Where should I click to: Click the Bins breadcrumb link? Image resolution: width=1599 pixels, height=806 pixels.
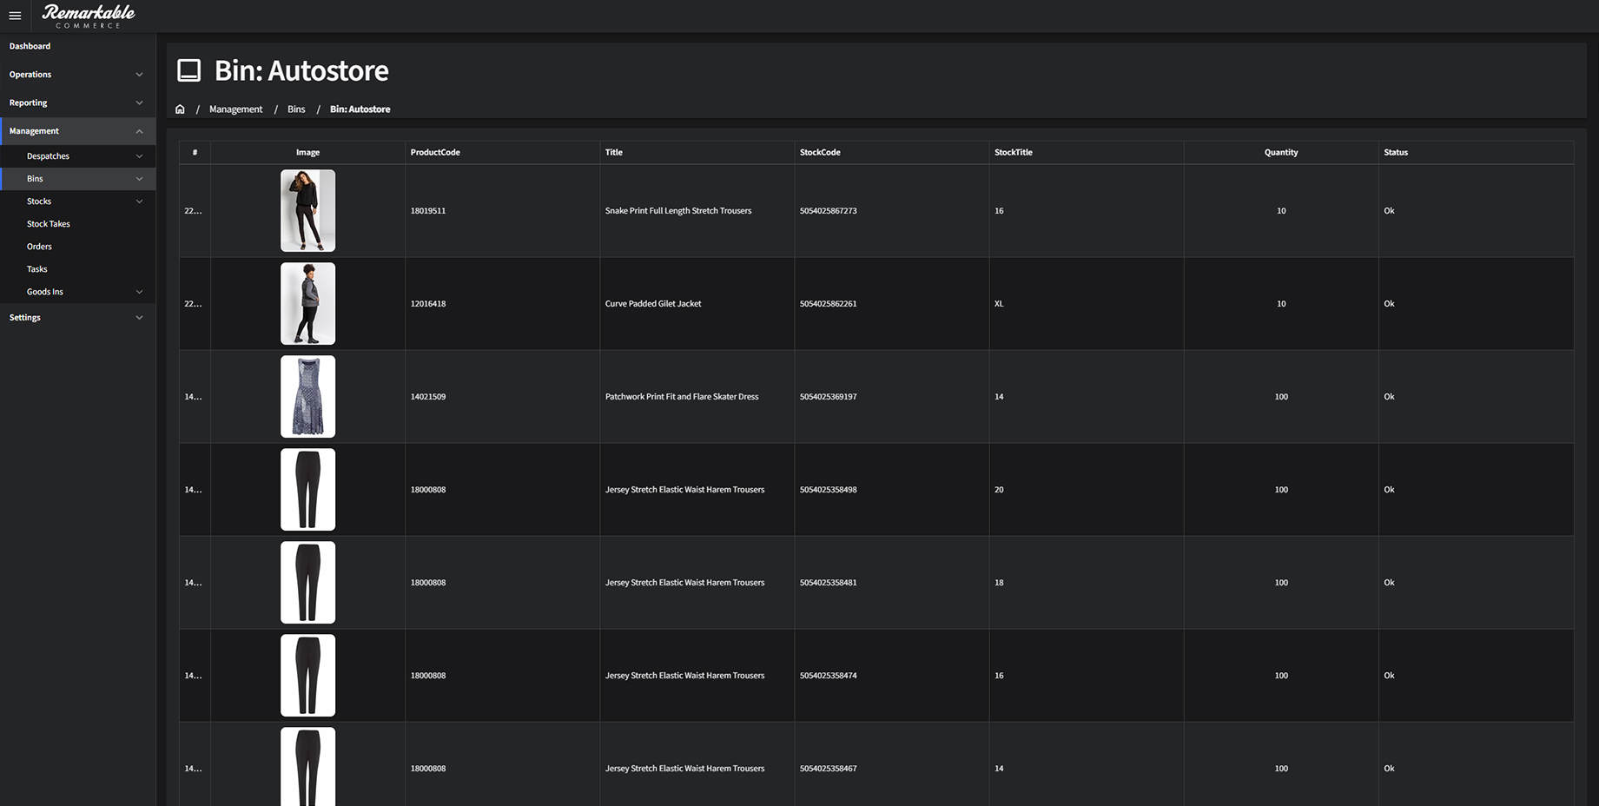click(x=296, y=109)
